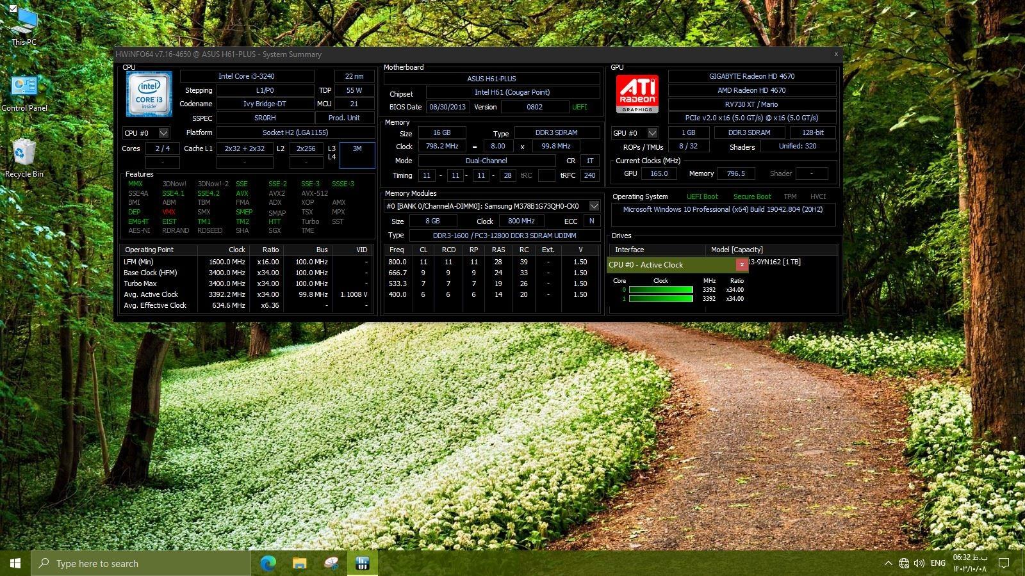
Task: Open File Explorer from the taskbar
Action: [x=299, y=563]
